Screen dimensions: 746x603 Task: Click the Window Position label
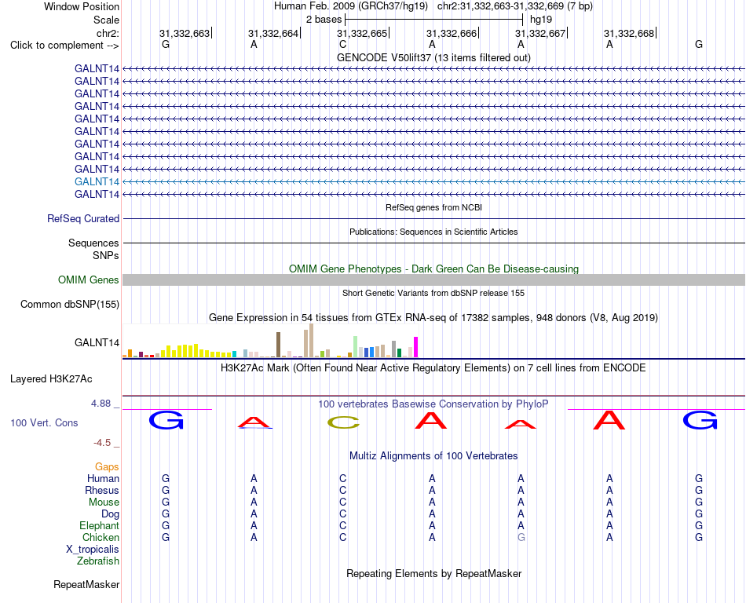(82, 6)
